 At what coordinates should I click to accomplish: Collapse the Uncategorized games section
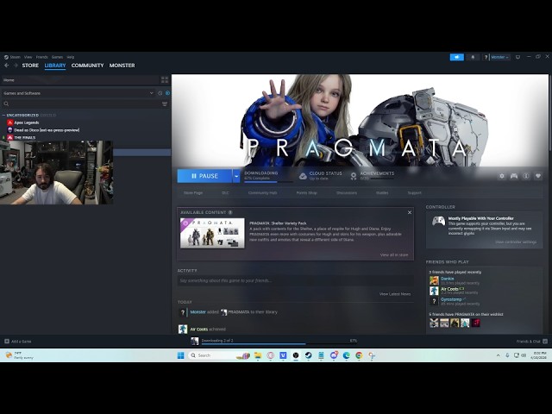click(x=3, y=115)
